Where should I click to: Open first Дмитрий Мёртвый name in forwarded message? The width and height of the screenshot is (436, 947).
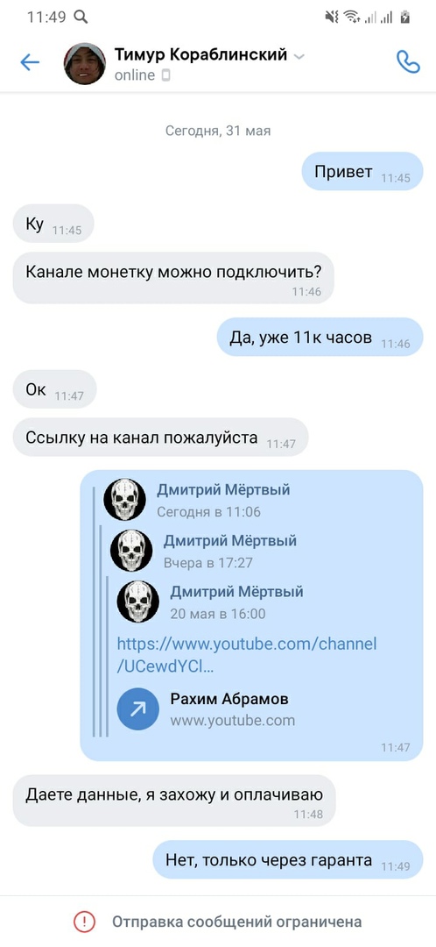coord(224,490)
